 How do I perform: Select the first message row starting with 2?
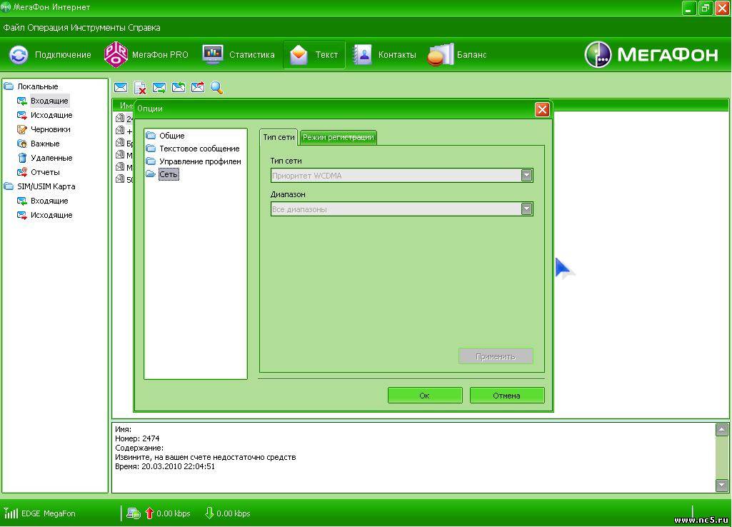[124, 119]
